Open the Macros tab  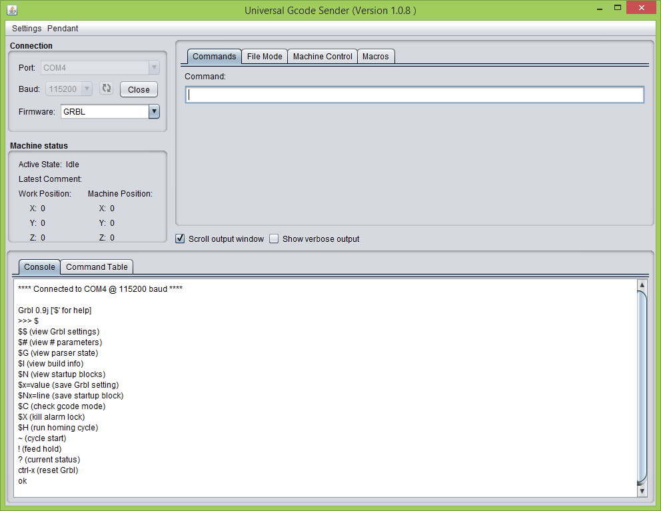pos(376,57)
